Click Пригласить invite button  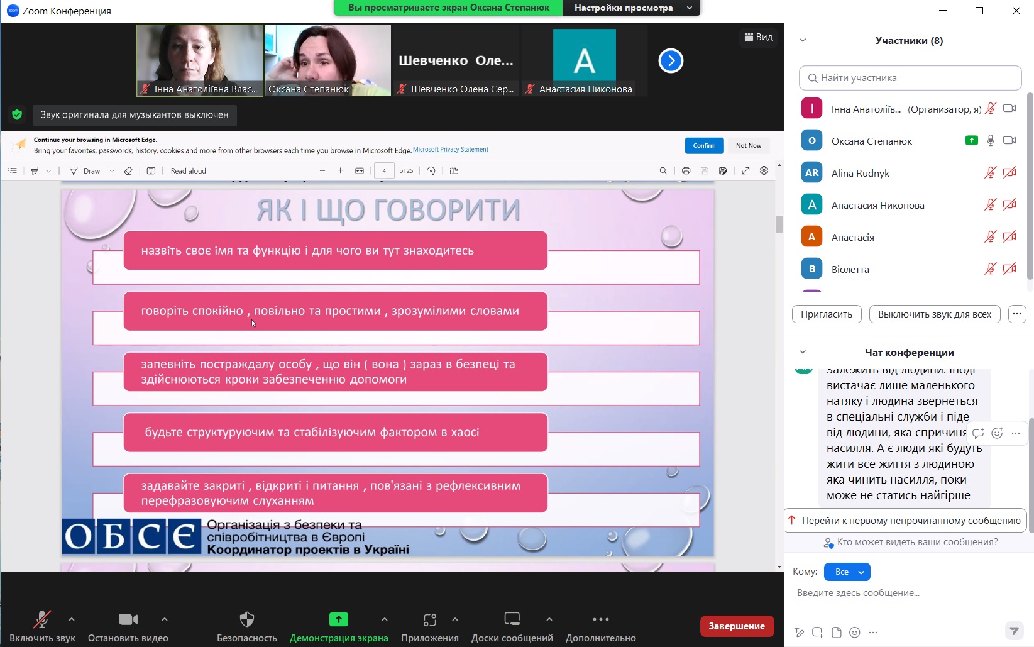tap(827, 314)
